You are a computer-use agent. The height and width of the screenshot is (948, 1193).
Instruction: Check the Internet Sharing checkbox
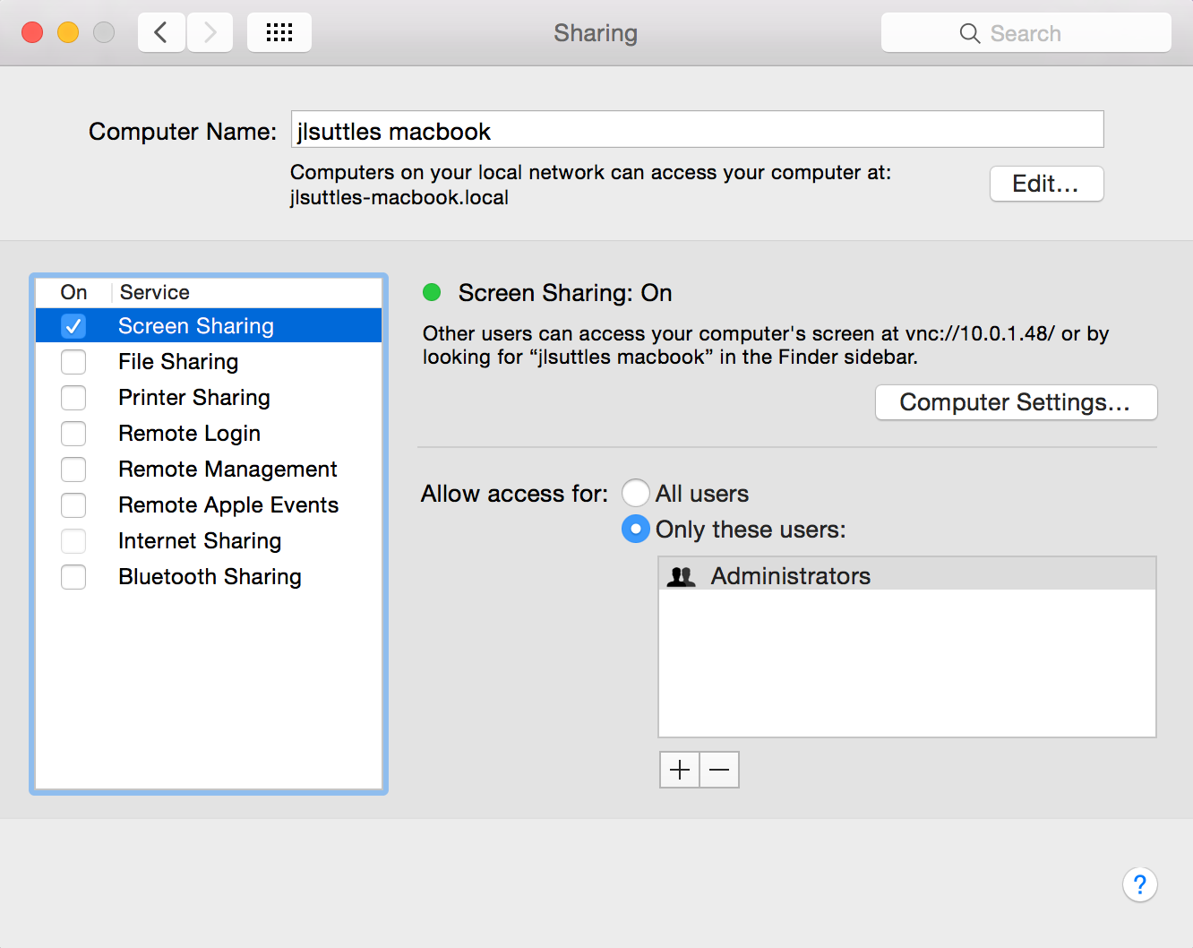pyautogui.click(x=73, y=541)
